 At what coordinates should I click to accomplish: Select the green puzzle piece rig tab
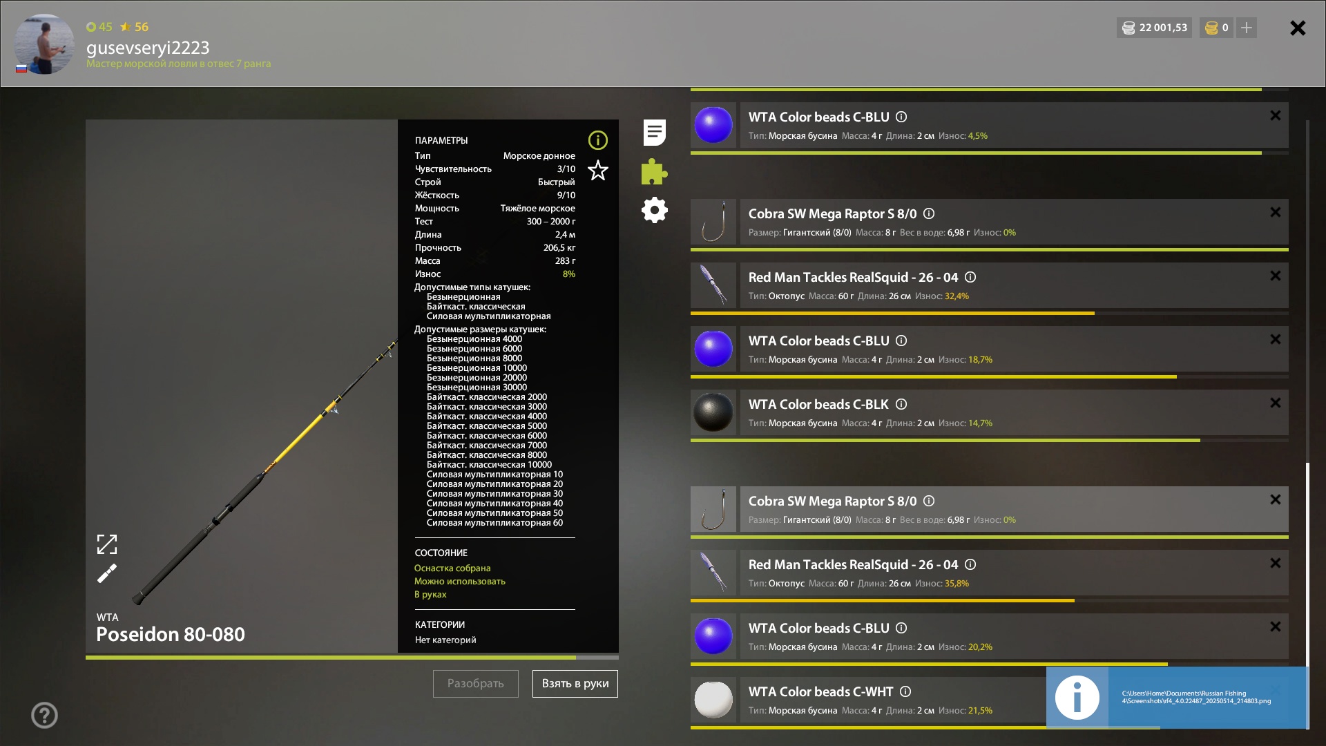coord(654,171)
